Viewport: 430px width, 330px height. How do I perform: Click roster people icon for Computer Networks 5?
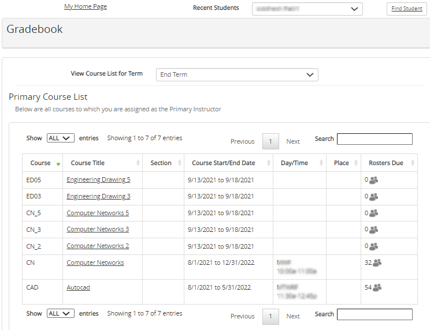click(x=373, y=213)
